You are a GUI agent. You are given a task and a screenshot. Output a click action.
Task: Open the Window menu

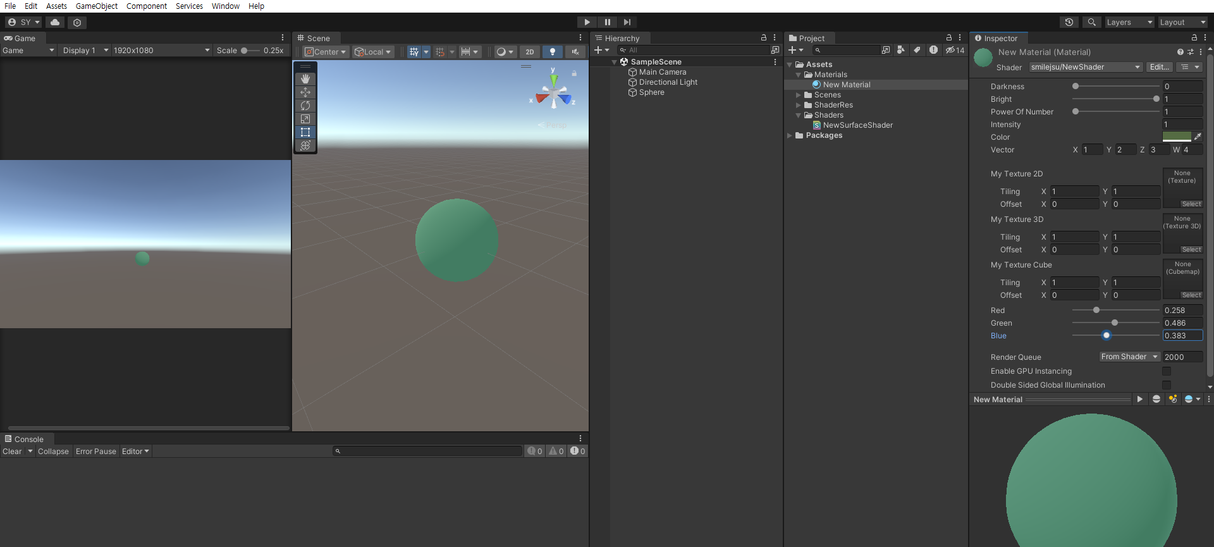click(x=226, y=6)
